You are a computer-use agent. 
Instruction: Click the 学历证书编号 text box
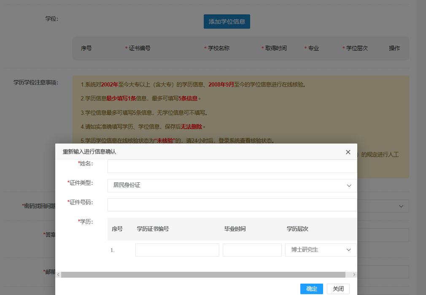177,250
